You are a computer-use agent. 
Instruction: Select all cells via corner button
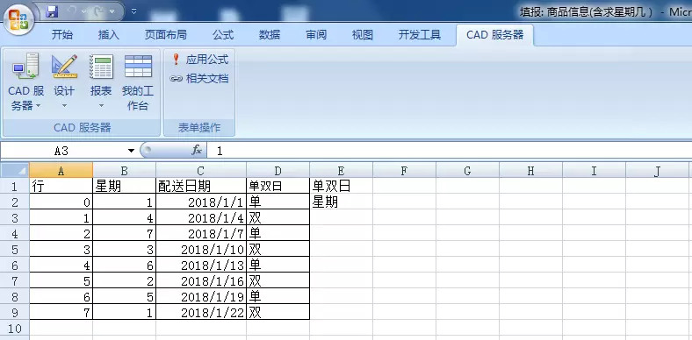[x=15, y=171]
